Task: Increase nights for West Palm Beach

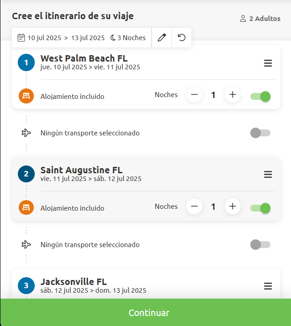Action: 233,95
